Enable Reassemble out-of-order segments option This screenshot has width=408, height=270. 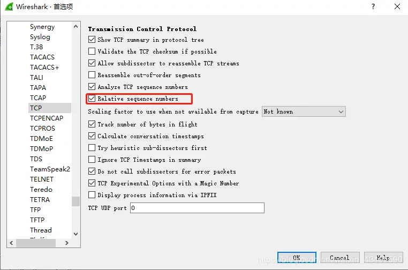pos(92,75)
